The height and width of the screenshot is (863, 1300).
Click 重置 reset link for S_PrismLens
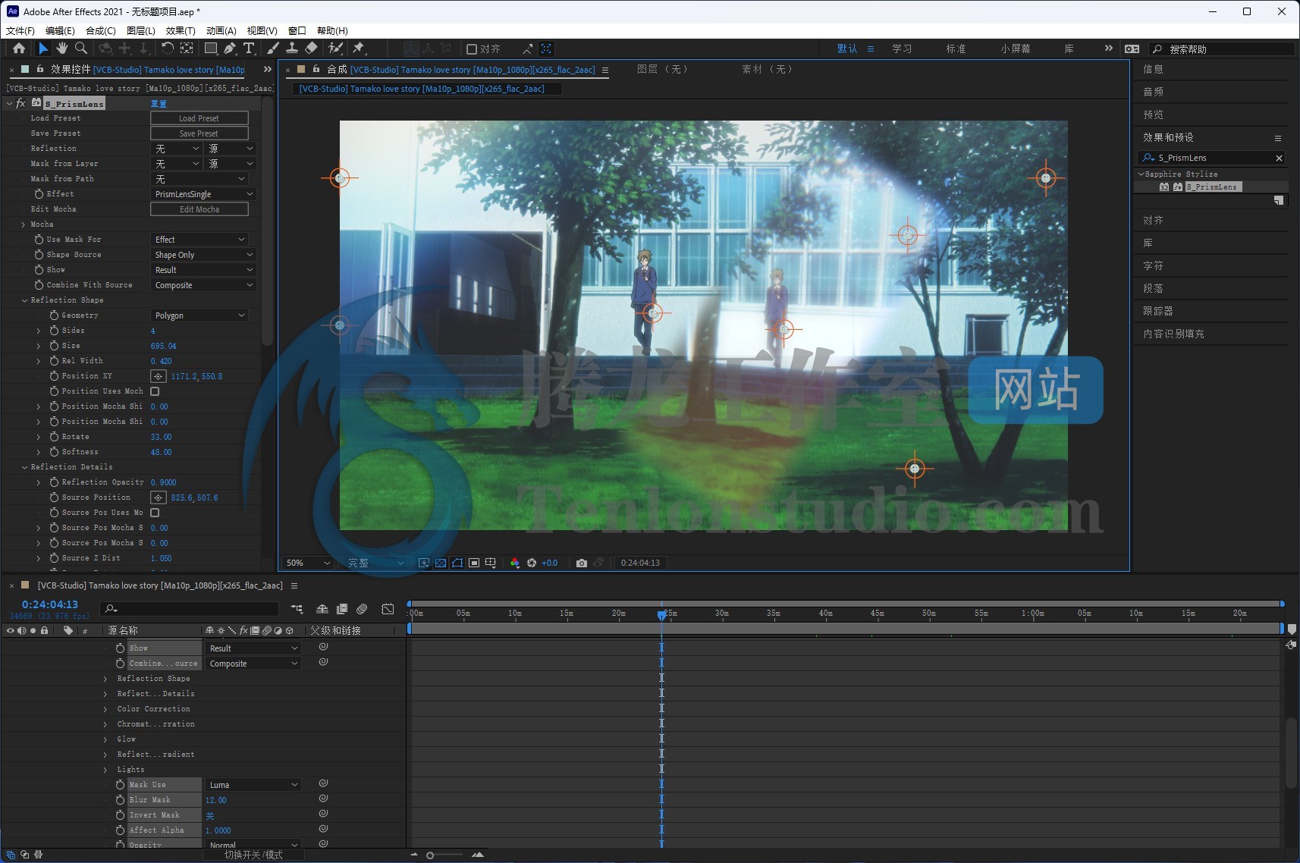[x=159, y=104]
